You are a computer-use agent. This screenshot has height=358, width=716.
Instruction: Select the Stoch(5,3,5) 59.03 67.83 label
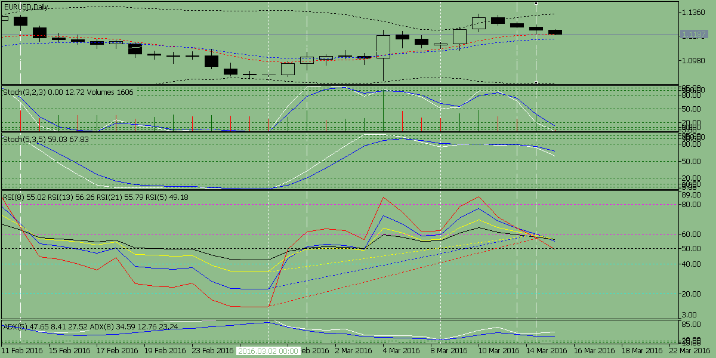[x=46, y=139]
